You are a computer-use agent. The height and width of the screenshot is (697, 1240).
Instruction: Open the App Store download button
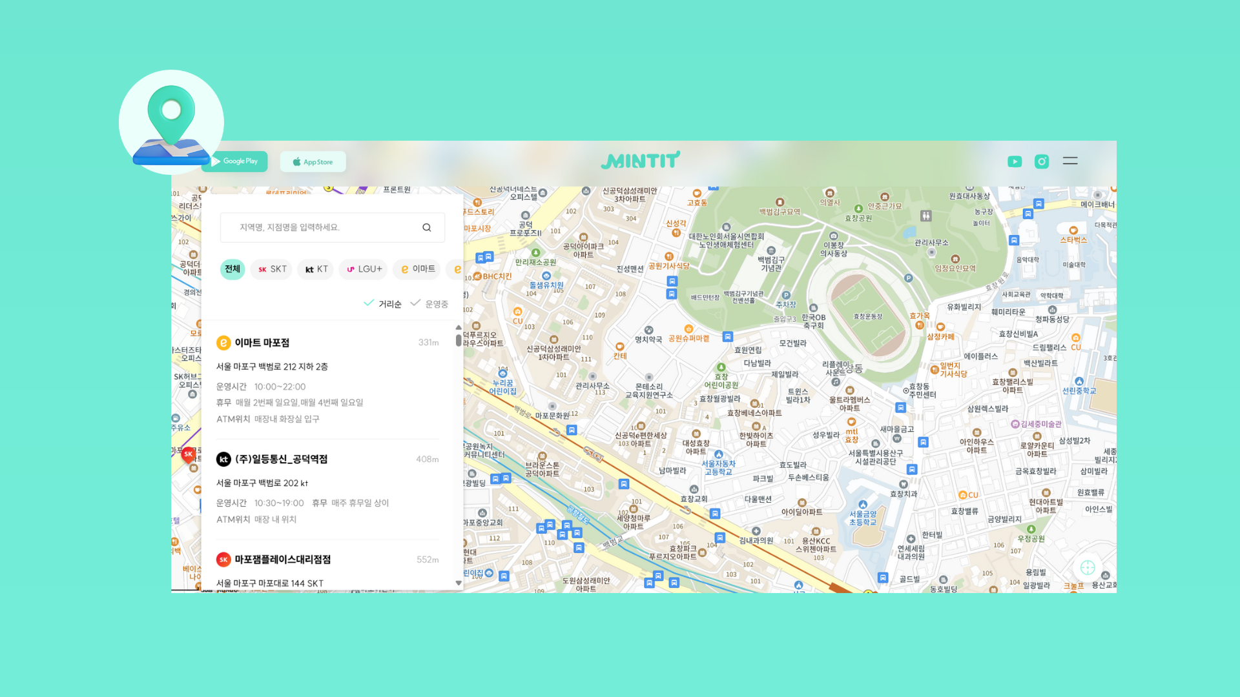tap(313, 162)
